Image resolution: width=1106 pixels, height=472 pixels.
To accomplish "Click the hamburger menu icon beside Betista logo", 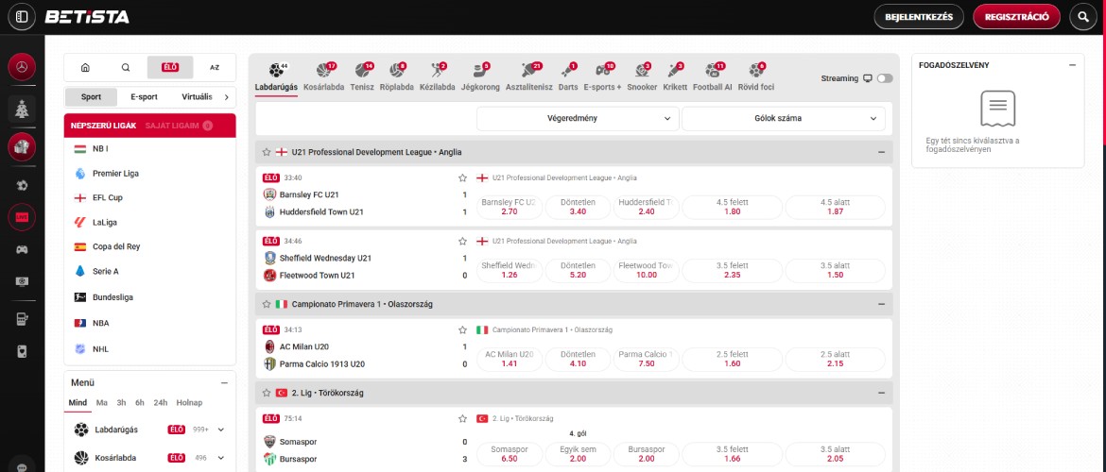I will pos(22,17).
